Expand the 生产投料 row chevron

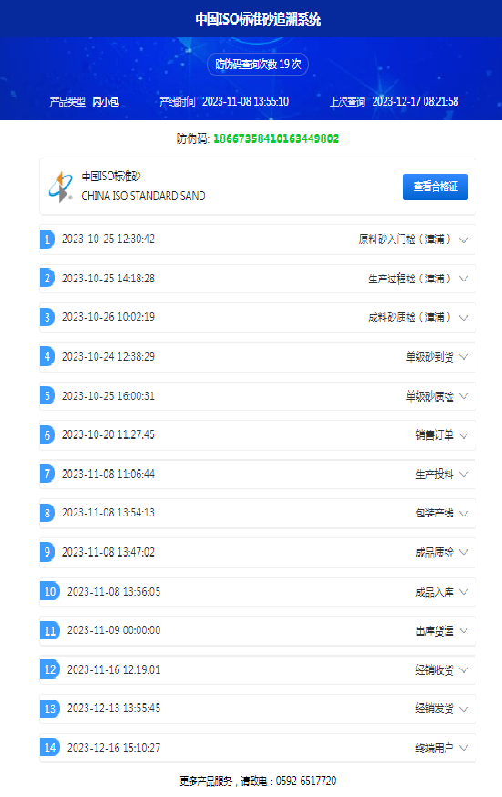click(x=464, y=475)
